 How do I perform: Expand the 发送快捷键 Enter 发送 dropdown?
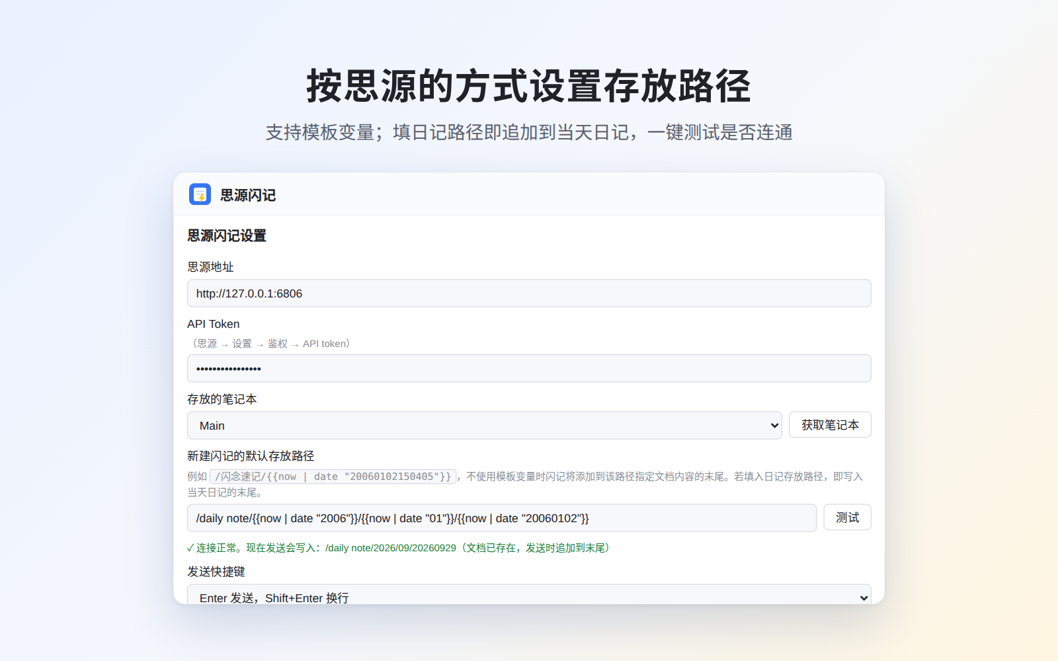click(529, 595)
